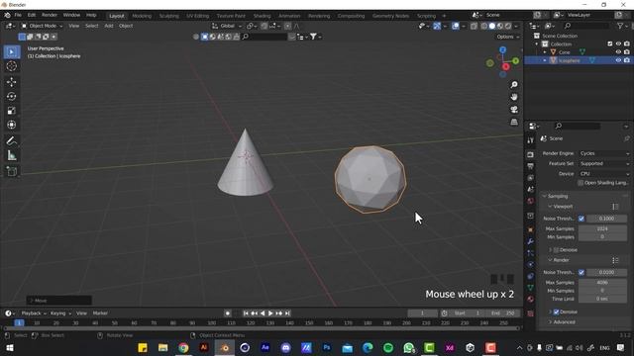Open the Device dropdown
This screenshot has height=356, width=634.
(x=604, y=174)
